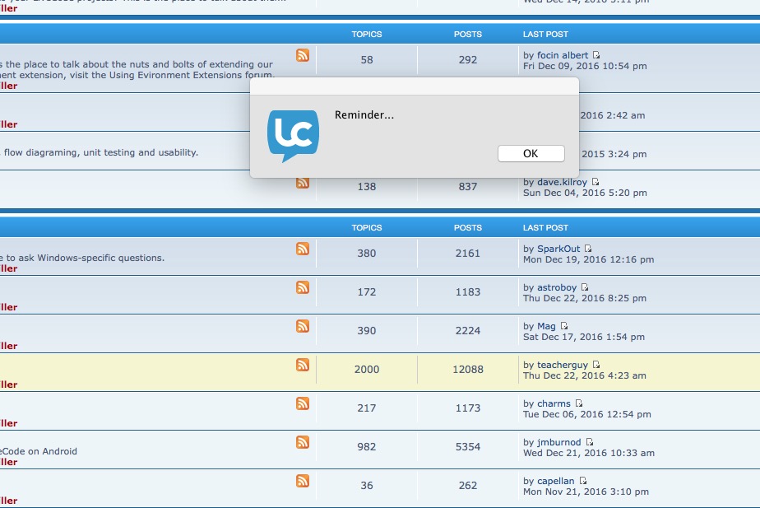Open RSS feed for the Windows-specific questions forum
Screen dimensions: 760x508
(x=303, y=249)
